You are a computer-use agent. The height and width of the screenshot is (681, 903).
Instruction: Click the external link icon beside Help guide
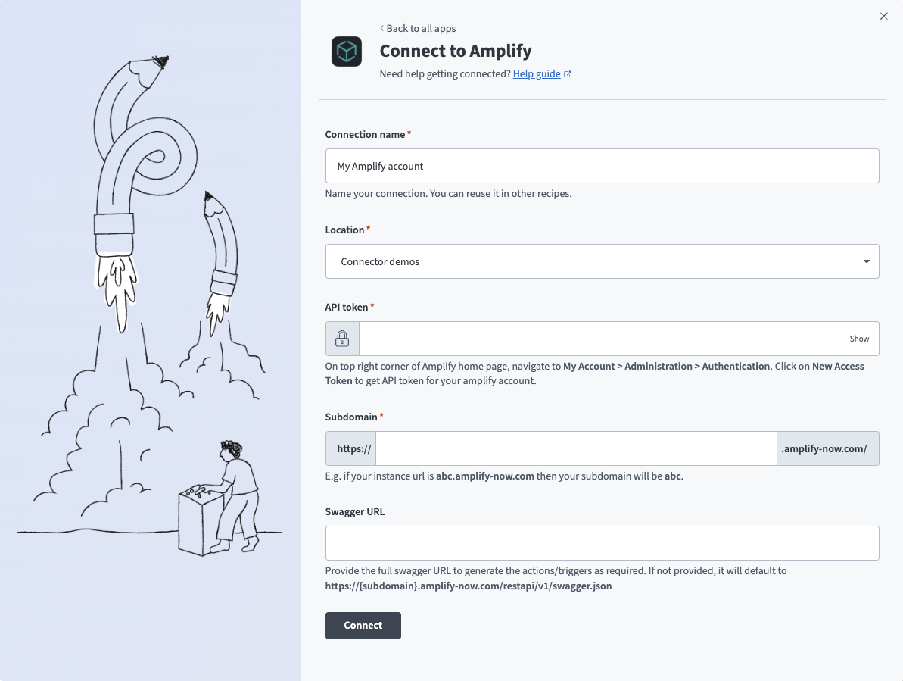[568, 74]
